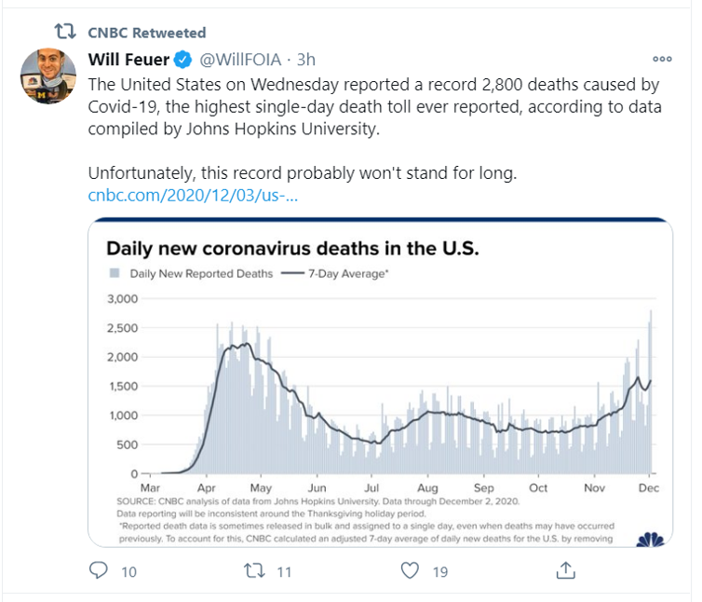Open the @WillFOIA handle link

(x=239, y=60)
